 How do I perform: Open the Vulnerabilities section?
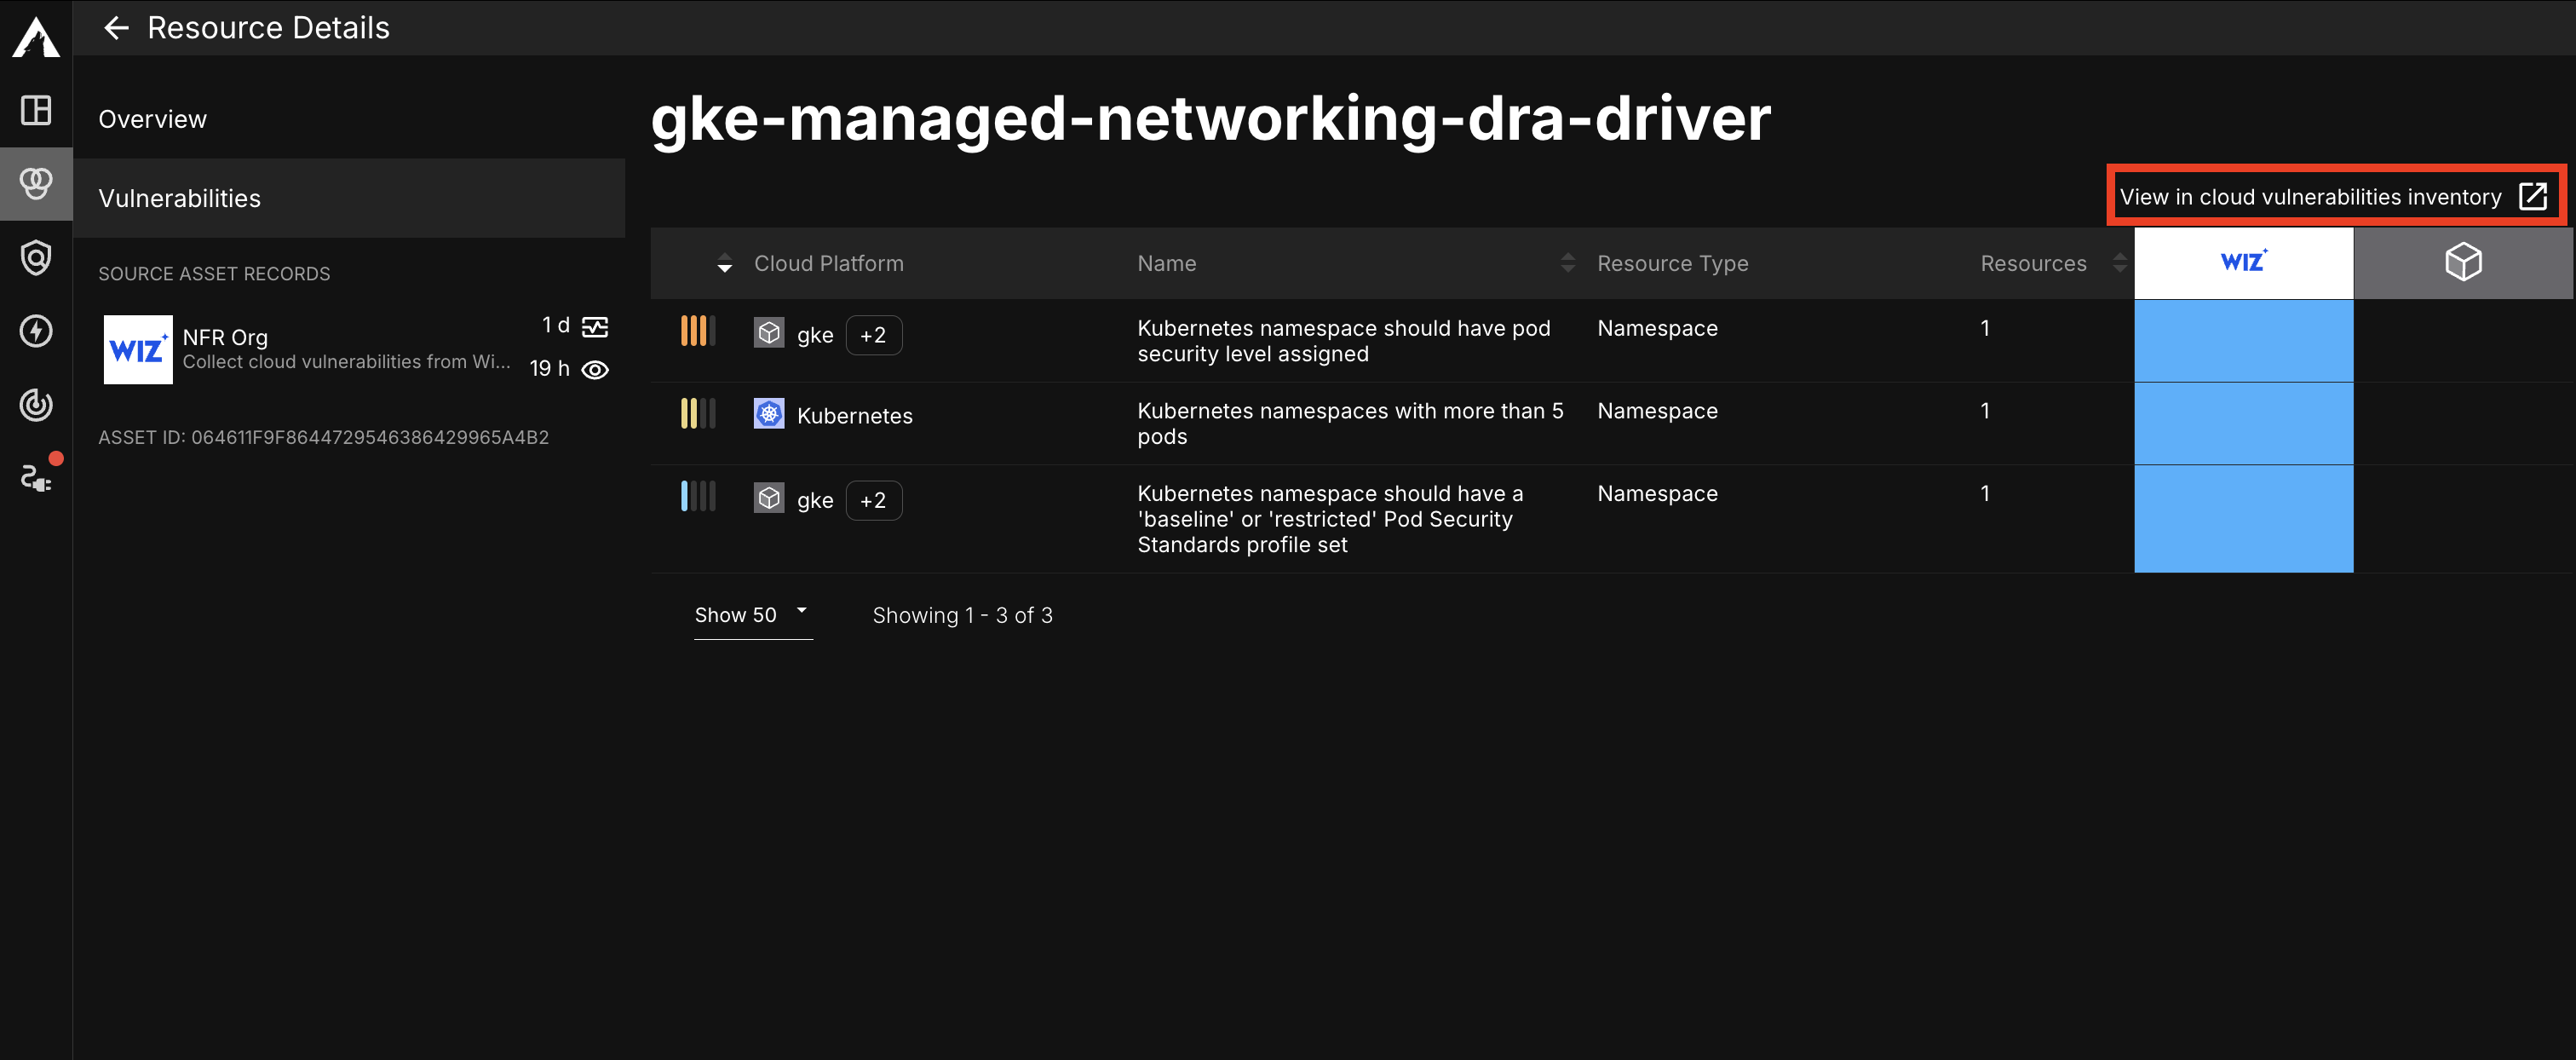click(x=349, y=198)
